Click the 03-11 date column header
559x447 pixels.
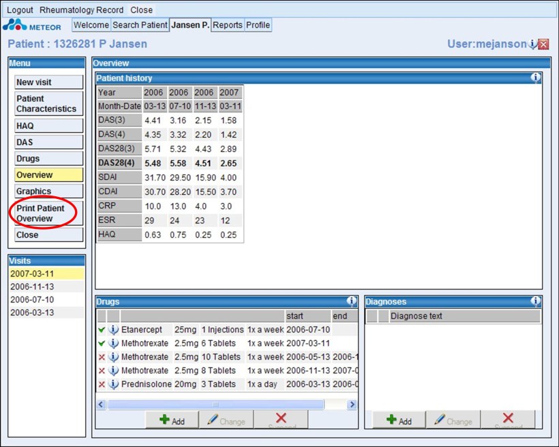(230, 106)
